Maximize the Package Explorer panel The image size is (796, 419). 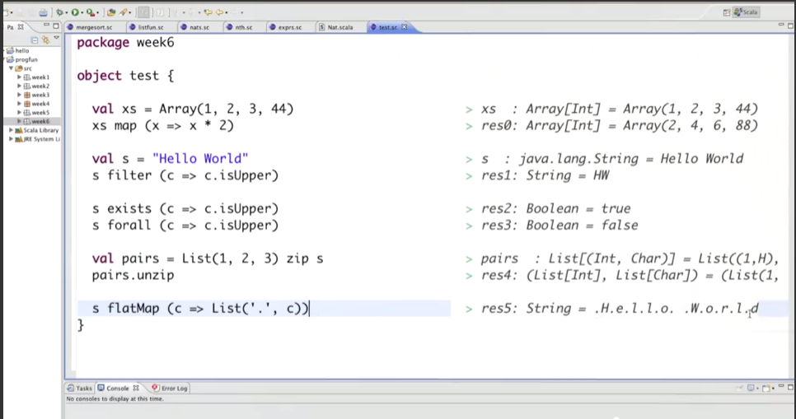coord(56,26)
